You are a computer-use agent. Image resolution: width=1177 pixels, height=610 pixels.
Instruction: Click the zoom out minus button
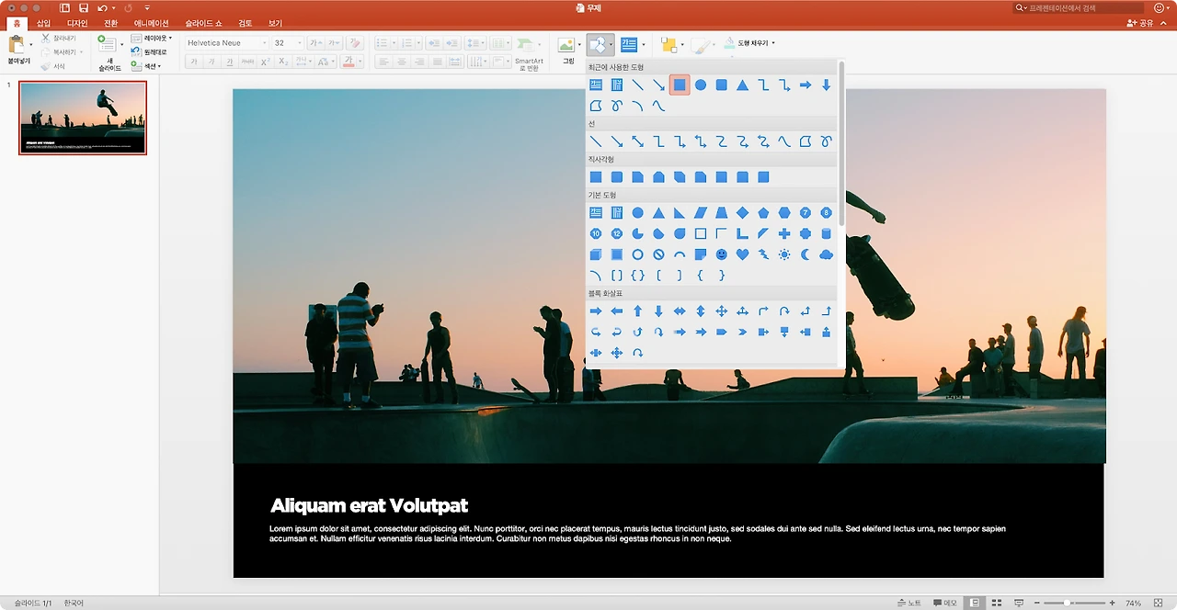(1036, 603)
